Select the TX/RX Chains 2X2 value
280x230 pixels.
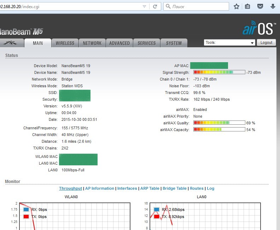coord(65,148)
